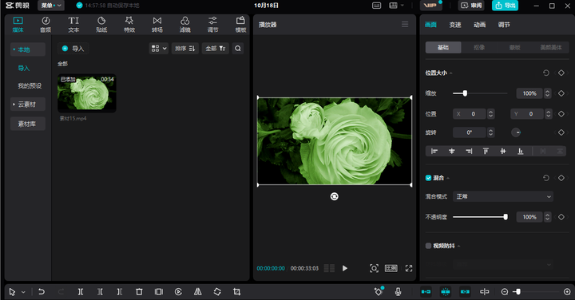Reset 位置大小 with the reset arrow

point(546,73)
